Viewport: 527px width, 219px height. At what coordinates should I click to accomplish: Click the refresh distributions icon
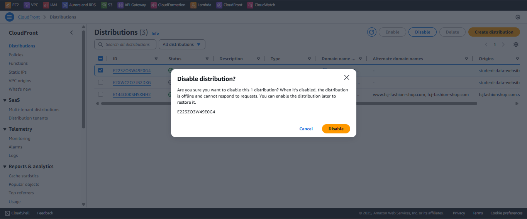point(371,32)
